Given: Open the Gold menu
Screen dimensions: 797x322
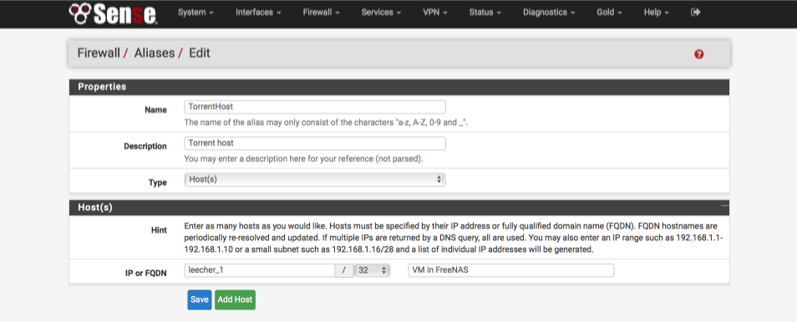Looking at the screenshot, I should 609,13.
